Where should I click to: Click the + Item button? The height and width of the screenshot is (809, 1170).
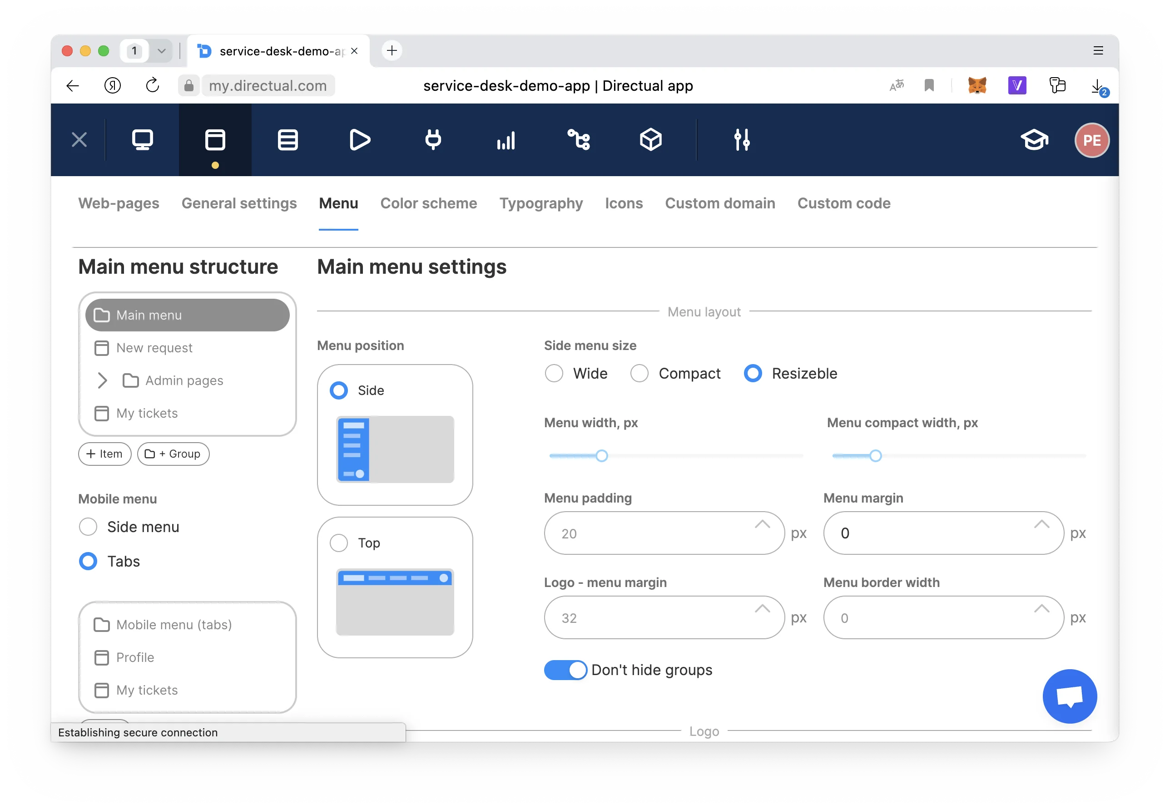104,454
